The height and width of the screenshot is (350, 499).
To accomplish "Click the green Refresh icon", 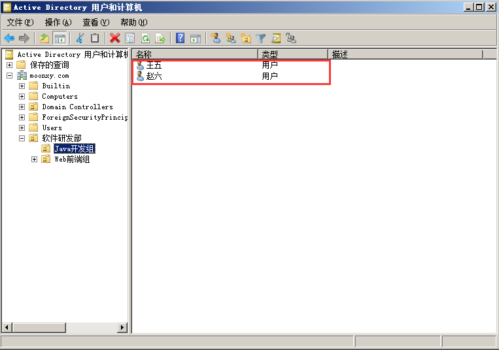I will [145, 39].
